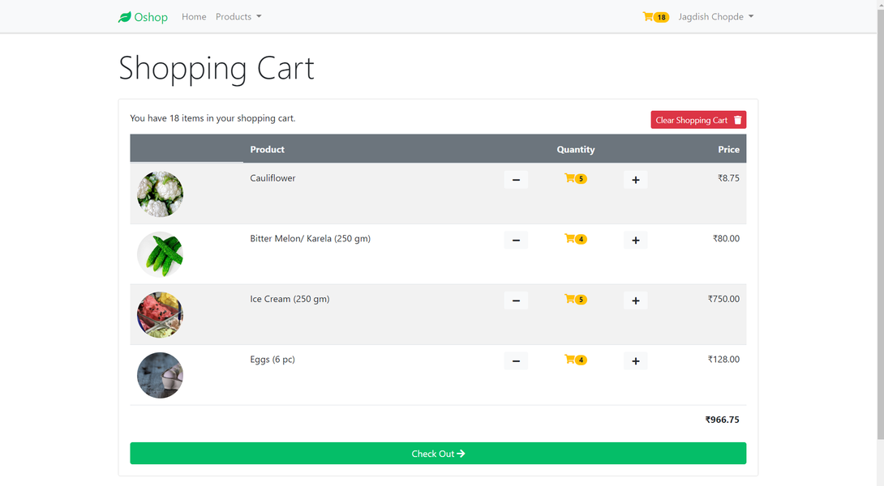Expand the Products dropdown menu
Image resolution: width=884 pixels, height=486 pixels.
[238, 17]
